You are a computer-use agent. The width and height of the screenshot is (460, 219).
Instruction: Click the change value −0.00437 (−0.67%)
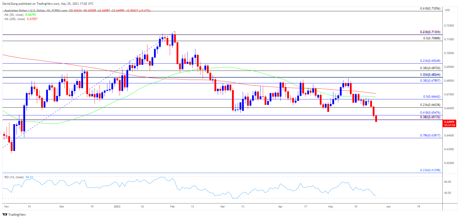click(138, 11)
